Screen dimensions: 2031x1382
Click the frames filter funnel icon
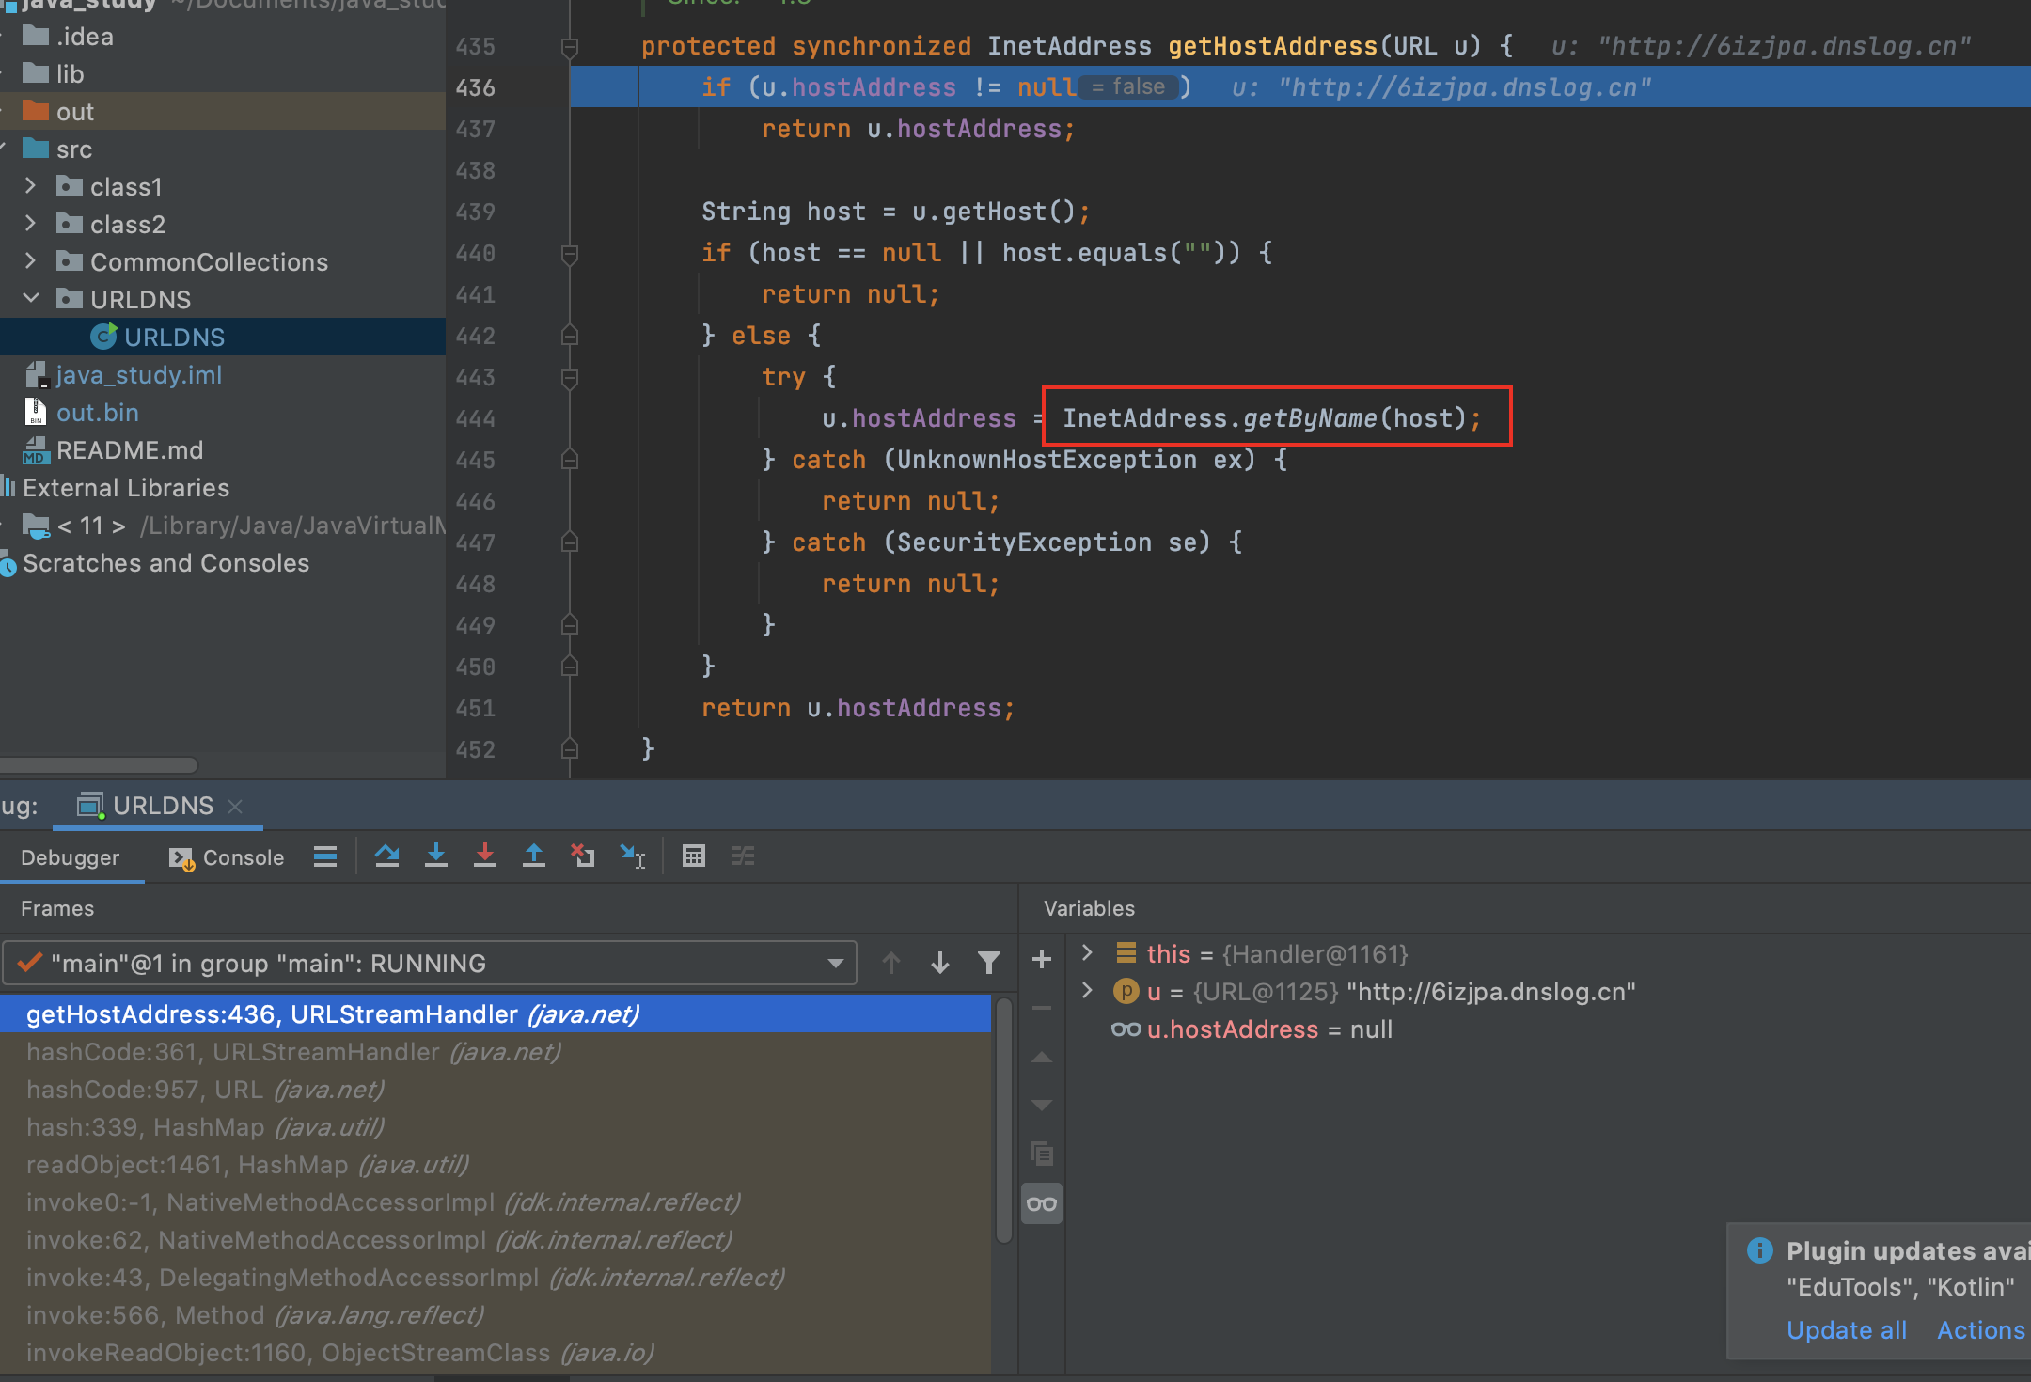coord(989,963)
